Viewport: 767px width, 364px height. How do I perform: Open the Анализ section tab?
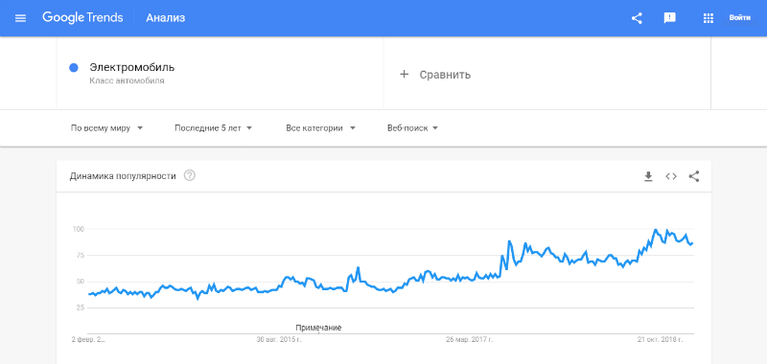point(165,18)
